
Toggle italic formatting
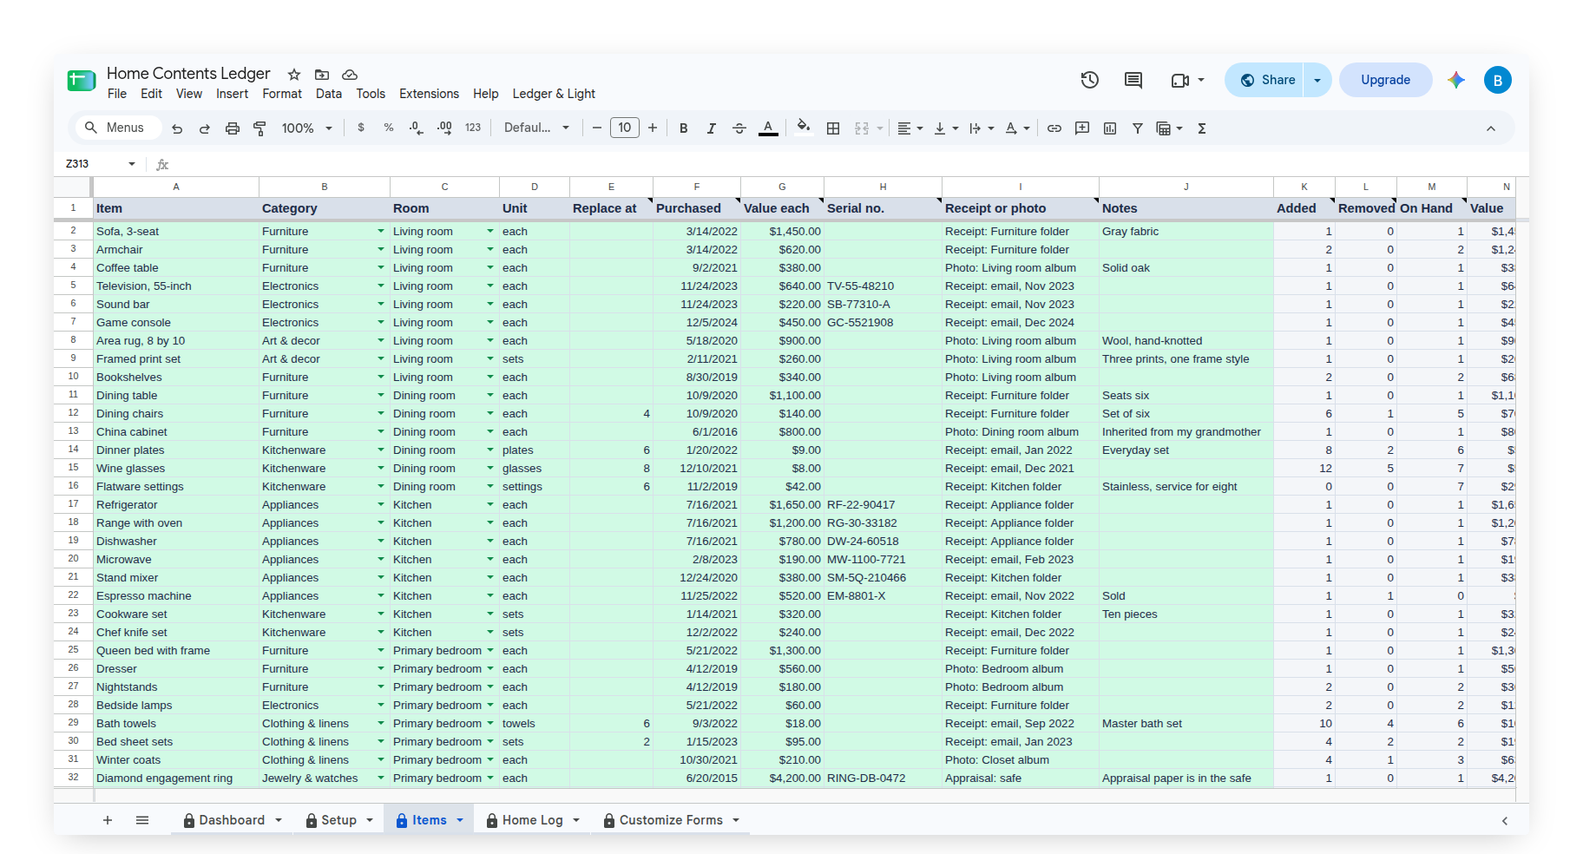pos(712,128)
